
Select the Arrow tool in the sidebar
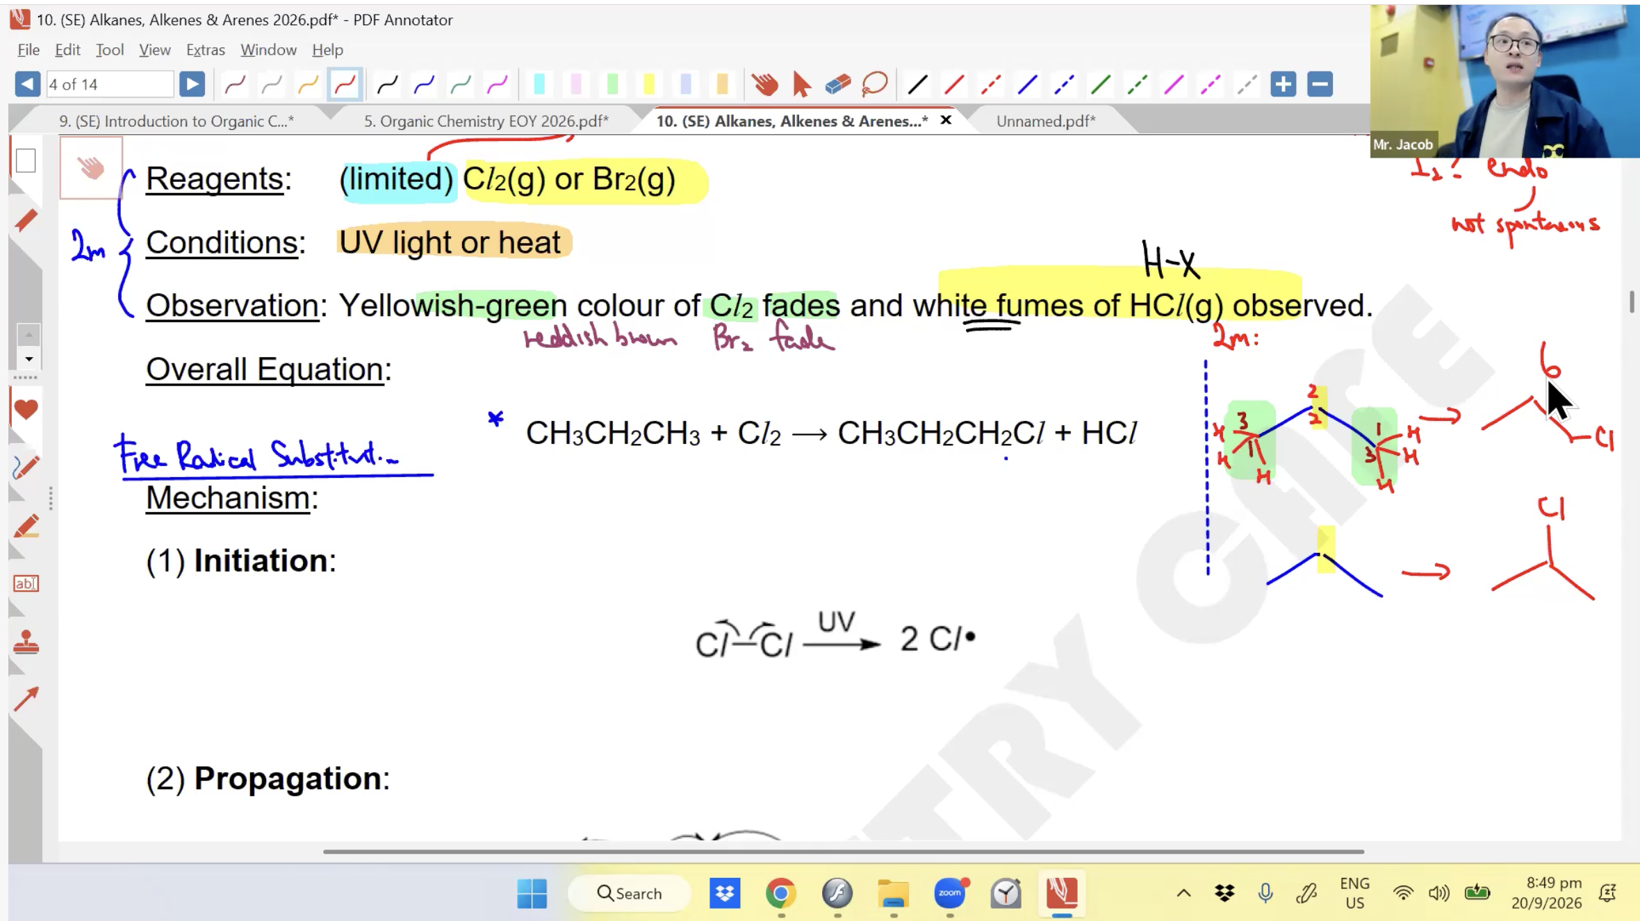[26, 699]
